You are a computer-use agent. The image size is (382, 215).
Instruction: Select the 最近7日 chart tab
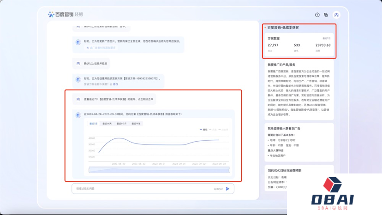[93, 124]
